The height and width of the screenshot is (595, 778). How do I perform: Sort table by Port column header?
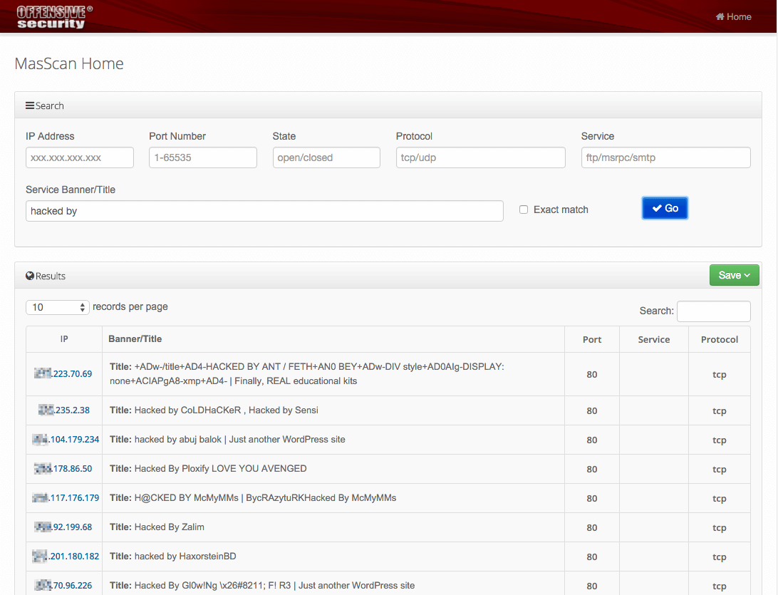coord(592,339)
